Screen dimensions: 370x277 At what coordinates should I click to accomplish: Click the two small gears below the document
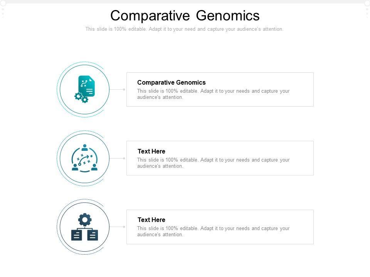pos(81,98)
